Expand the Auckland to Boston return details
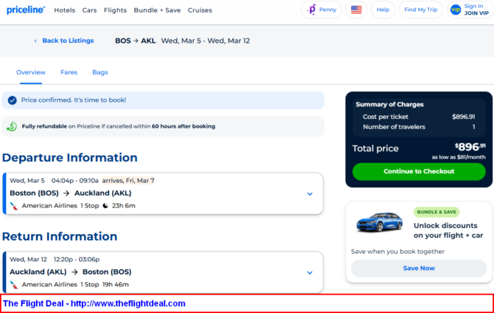The image size is (494, 313). (x=310, y=272)
